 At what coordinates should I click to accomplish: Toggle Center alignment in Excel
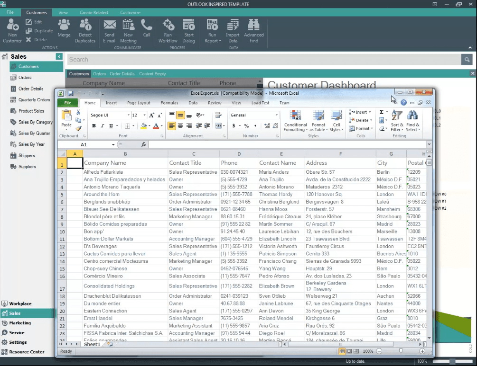(x=180, y=125)
